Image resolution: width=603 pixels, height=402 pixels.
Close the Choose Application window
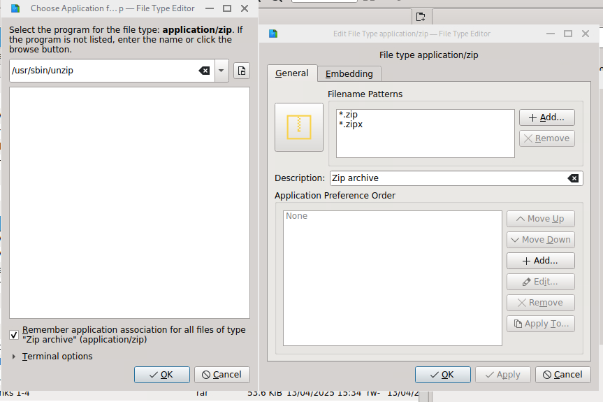click(245, 8)
